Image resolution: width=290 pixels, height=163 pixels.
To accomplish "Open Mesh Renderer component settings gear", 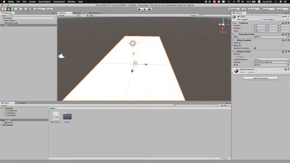I will click(289, 40).
